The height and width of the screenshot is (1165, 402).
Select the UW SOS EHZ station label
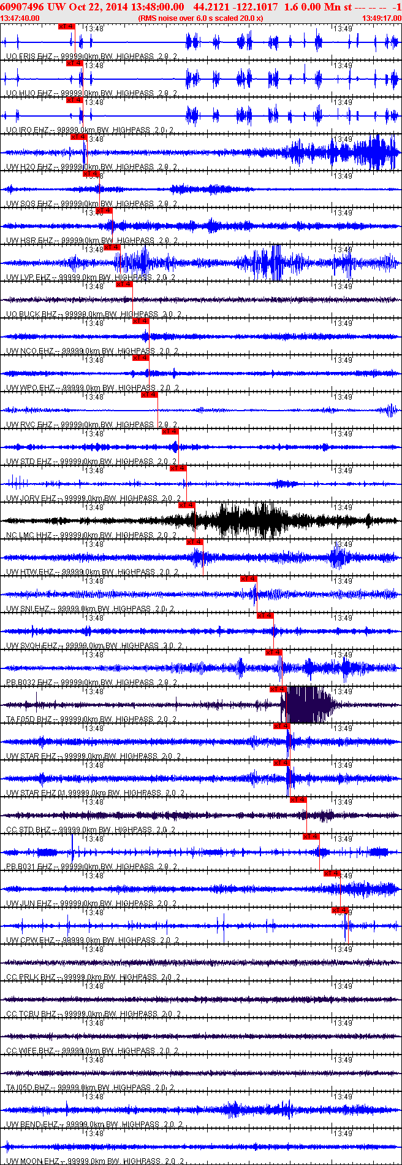click(92, 204)
